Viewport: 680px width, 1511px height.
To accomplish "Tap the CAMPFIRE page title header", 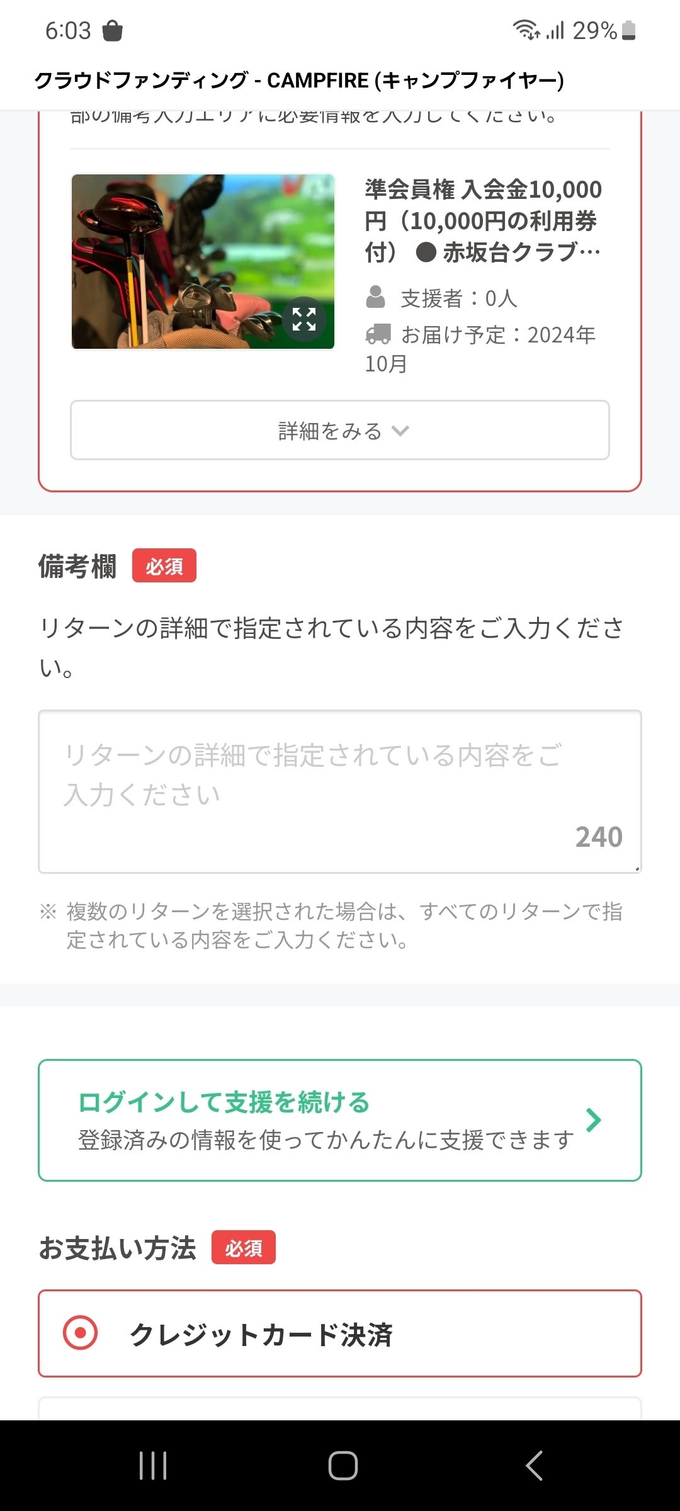I will [299, 81].
